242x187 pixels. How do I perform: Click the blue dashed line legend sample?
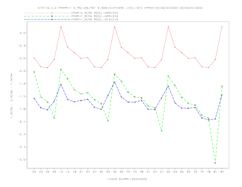click(x=47, y=20)
